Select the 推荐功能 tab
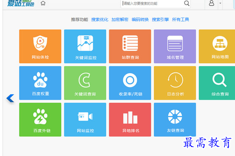235x156 pixels. (79, 20)
